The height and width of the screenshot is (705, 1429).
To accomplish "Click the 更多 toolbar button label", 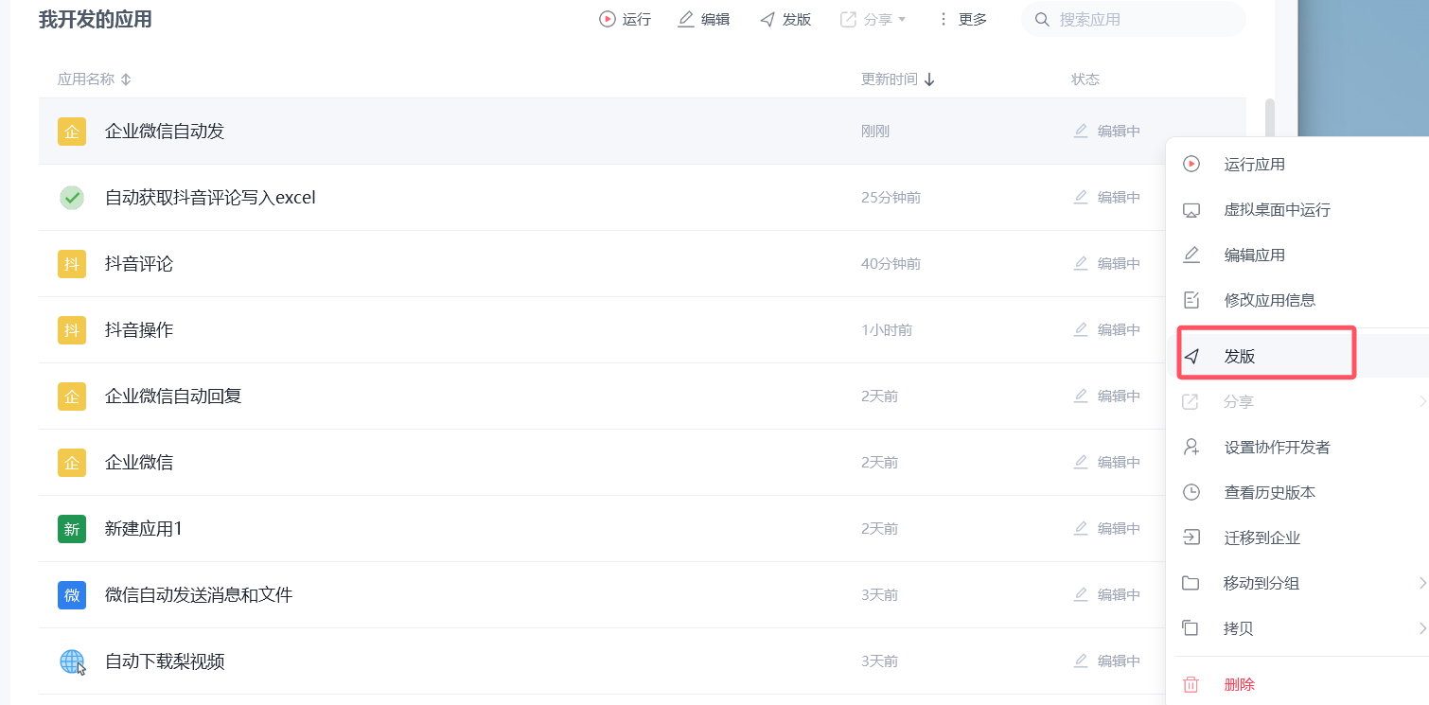I will [x=973, y=19].
